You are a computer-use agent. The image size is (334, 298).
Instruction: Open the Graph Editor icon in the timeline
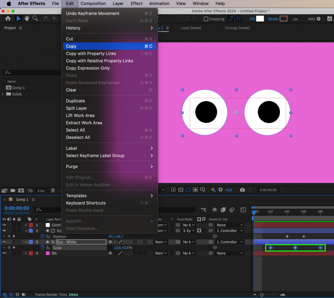[243, 210]
